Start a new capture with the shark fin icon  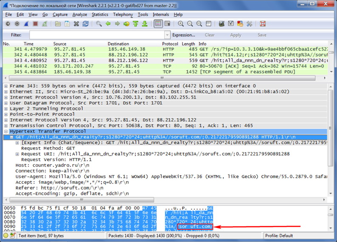coord(26,24)
